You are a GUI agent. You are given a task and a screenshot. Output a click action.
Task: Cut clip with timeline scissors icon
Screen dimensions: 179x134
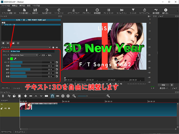pos(9,96)
